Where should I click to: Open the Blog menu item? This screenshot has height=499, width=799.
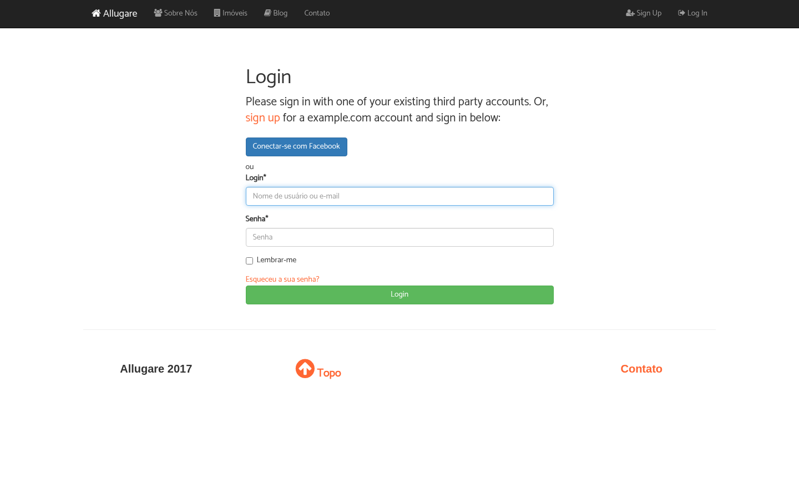(x=276, y=13)
